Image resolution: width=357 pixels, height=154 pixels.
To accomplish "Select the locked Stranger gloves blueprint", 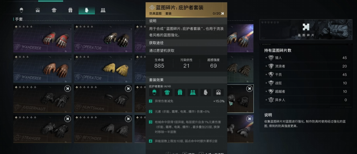I will [x=42, y=129].
